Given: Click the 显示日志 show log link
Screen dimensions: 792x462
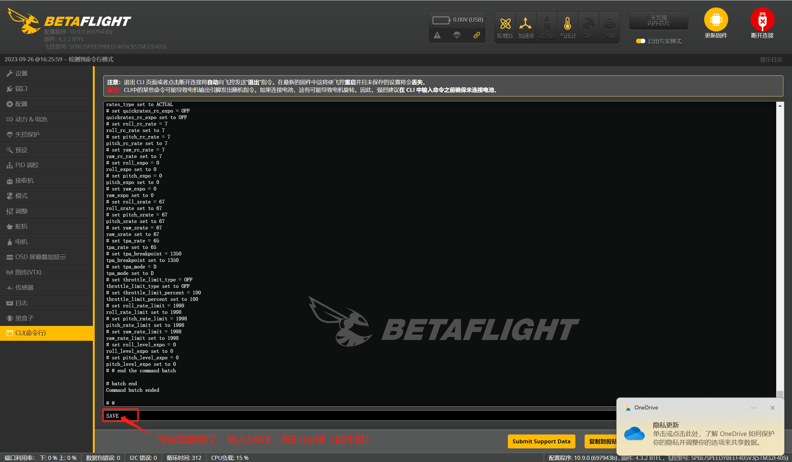Looking at the screenshot, I should pos(771,59).
